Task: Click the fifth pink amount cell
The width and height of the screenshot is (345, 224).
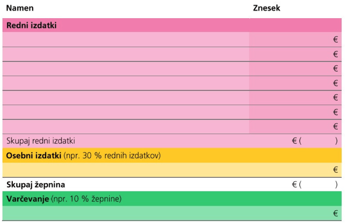Action: click(x=295, y=97)
